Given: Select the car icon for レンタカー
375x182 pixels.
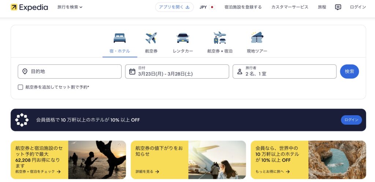Looking at the screenshot, I should click(183, 38).
